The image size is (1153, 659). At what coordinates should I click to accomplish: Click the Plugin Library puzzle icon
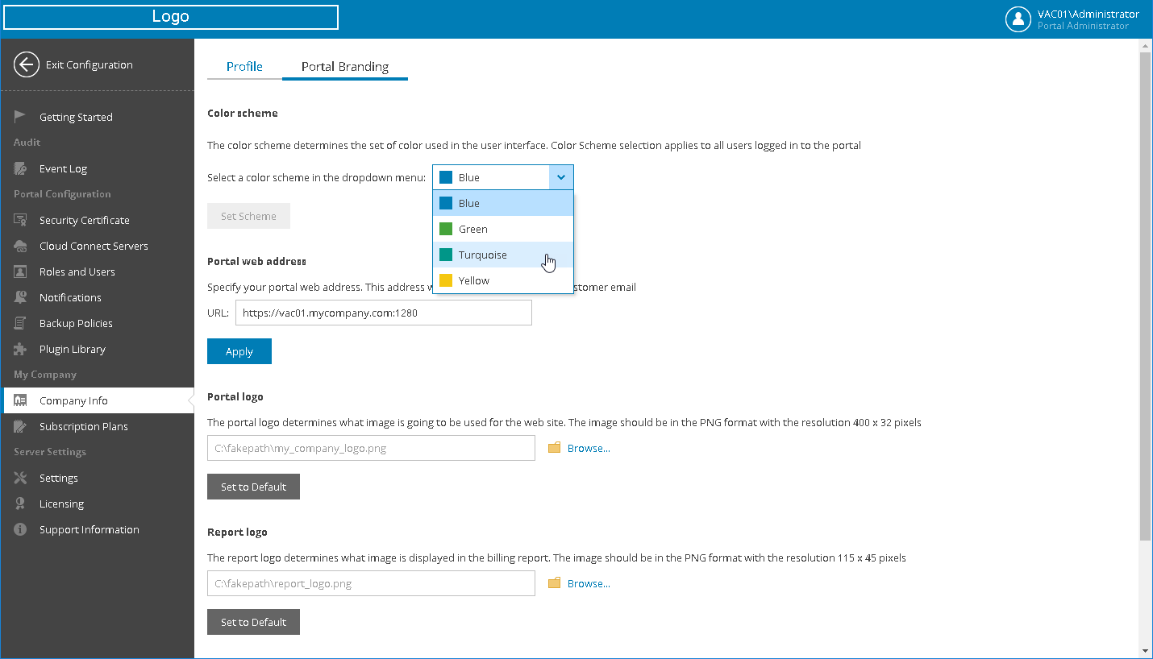click(x=21, y=349)
